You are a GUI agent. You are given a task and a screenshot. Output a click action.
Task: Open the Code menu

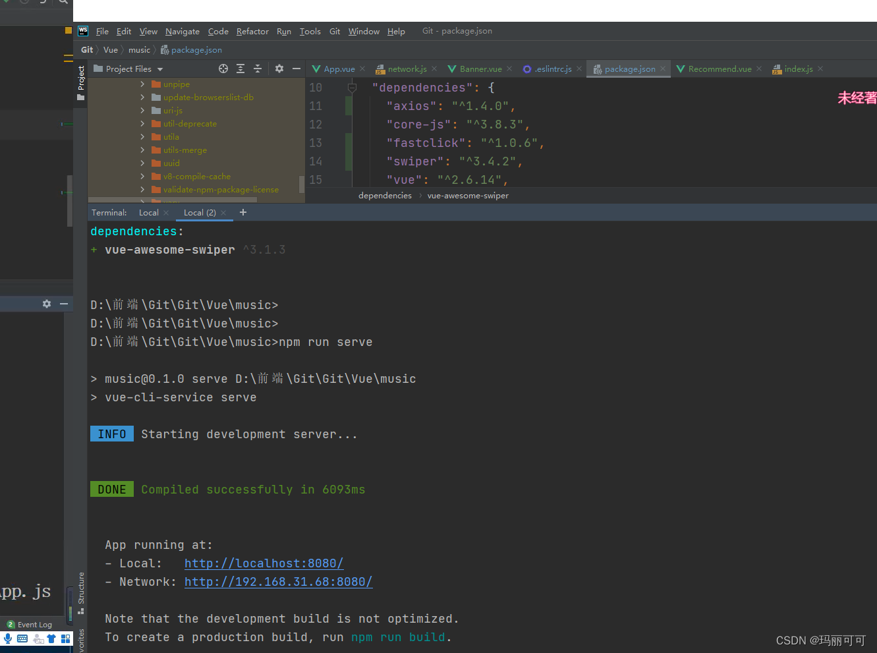[x=218, y=31]
